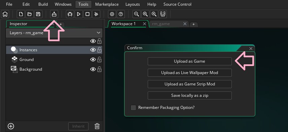288x132 pixels.
Task: Choose Upload as Game Strip Mod
Action: [x=189, y=84]
